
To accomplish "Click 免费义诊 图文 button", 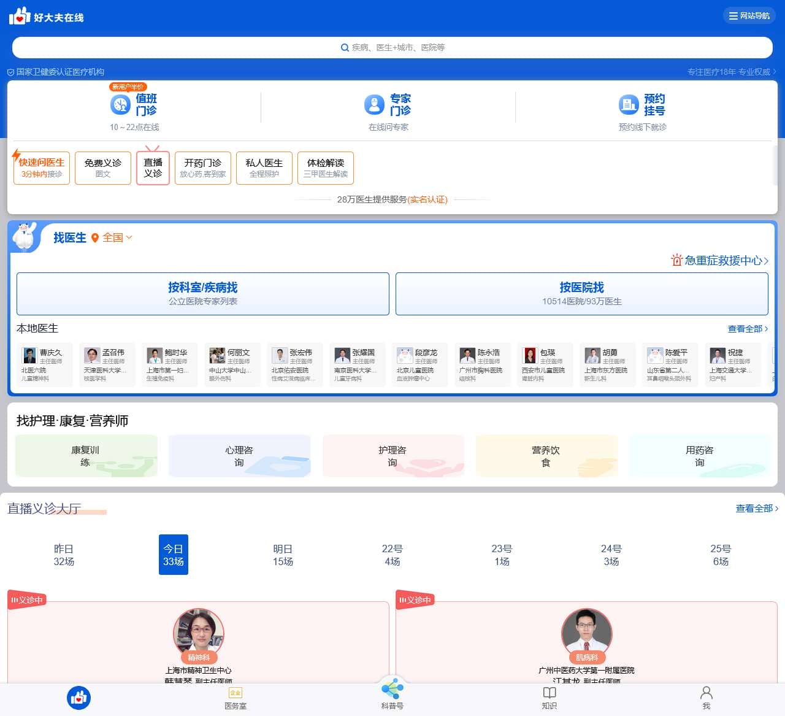I will tap(103, 167).
